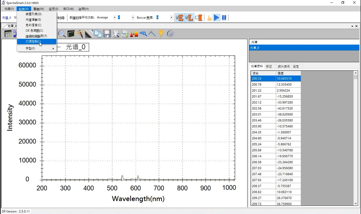This screenshot has width=361, height=214.
Task: Open the 说明(H) menu
Action: click(x=83, y=9)
